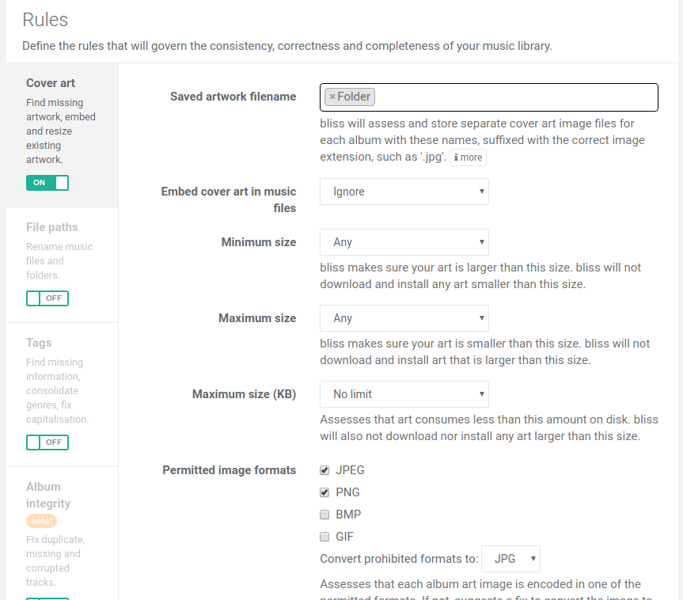Enable the Tags rule toggle
683x600 pixels.
coord(47,442)
